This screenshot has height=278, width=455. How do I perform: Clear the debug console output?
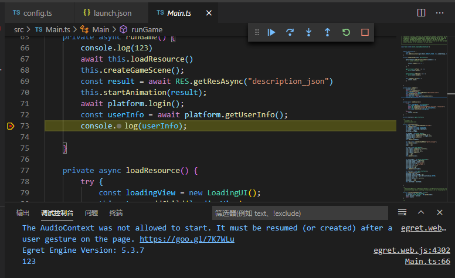pos(402,212)
